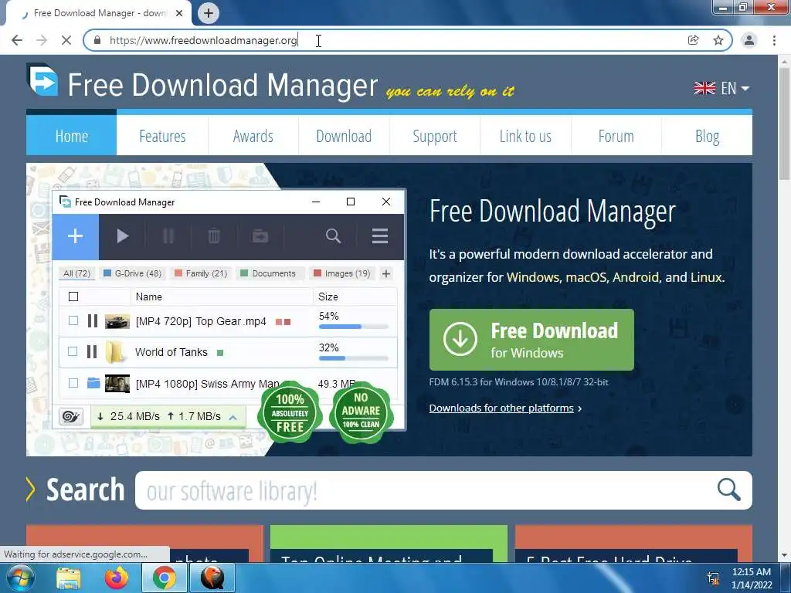Tick the checkbox for Top Gear.mp4 row
The image size is (791, 593).
(x=73, y=320)
